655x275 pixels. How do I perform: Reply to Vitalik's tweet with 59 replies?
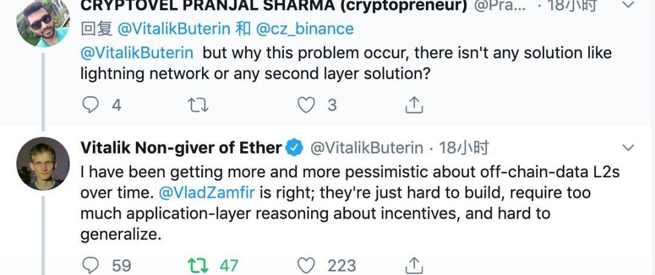[90, 265]
